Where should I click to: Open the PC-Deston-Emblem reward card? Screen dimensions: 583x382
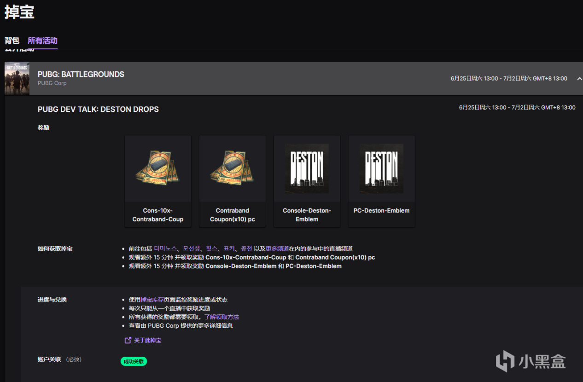pos(382,181)
